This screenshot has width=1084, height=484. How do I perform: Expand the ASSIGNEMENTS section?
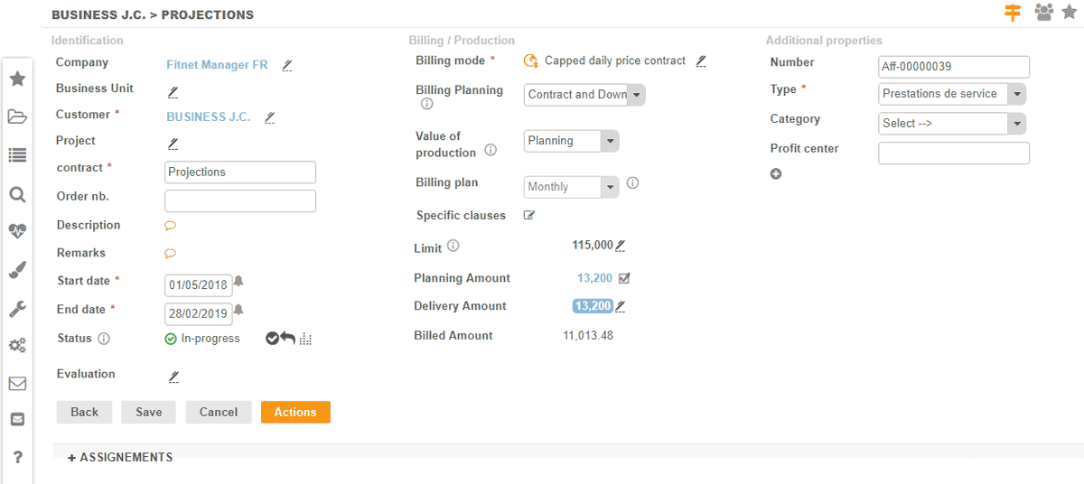pos(120,457)
